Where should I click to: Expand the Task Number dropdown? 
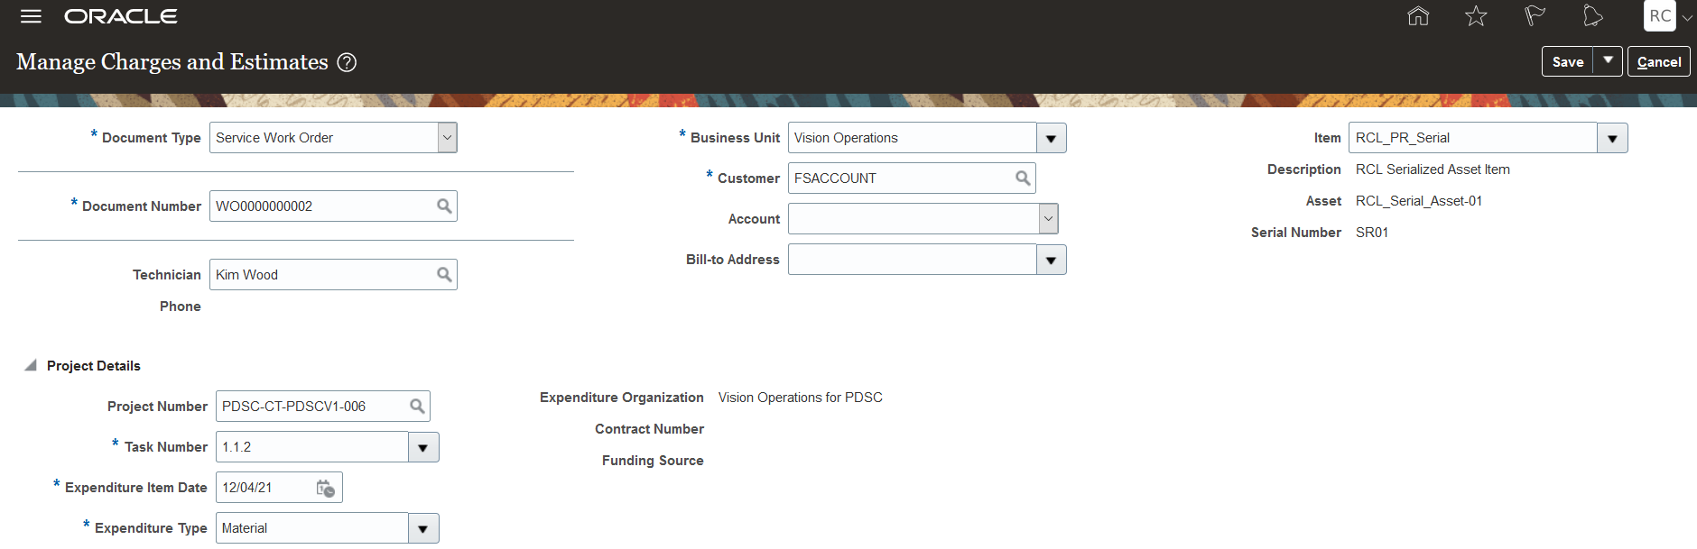pos(423,448)
